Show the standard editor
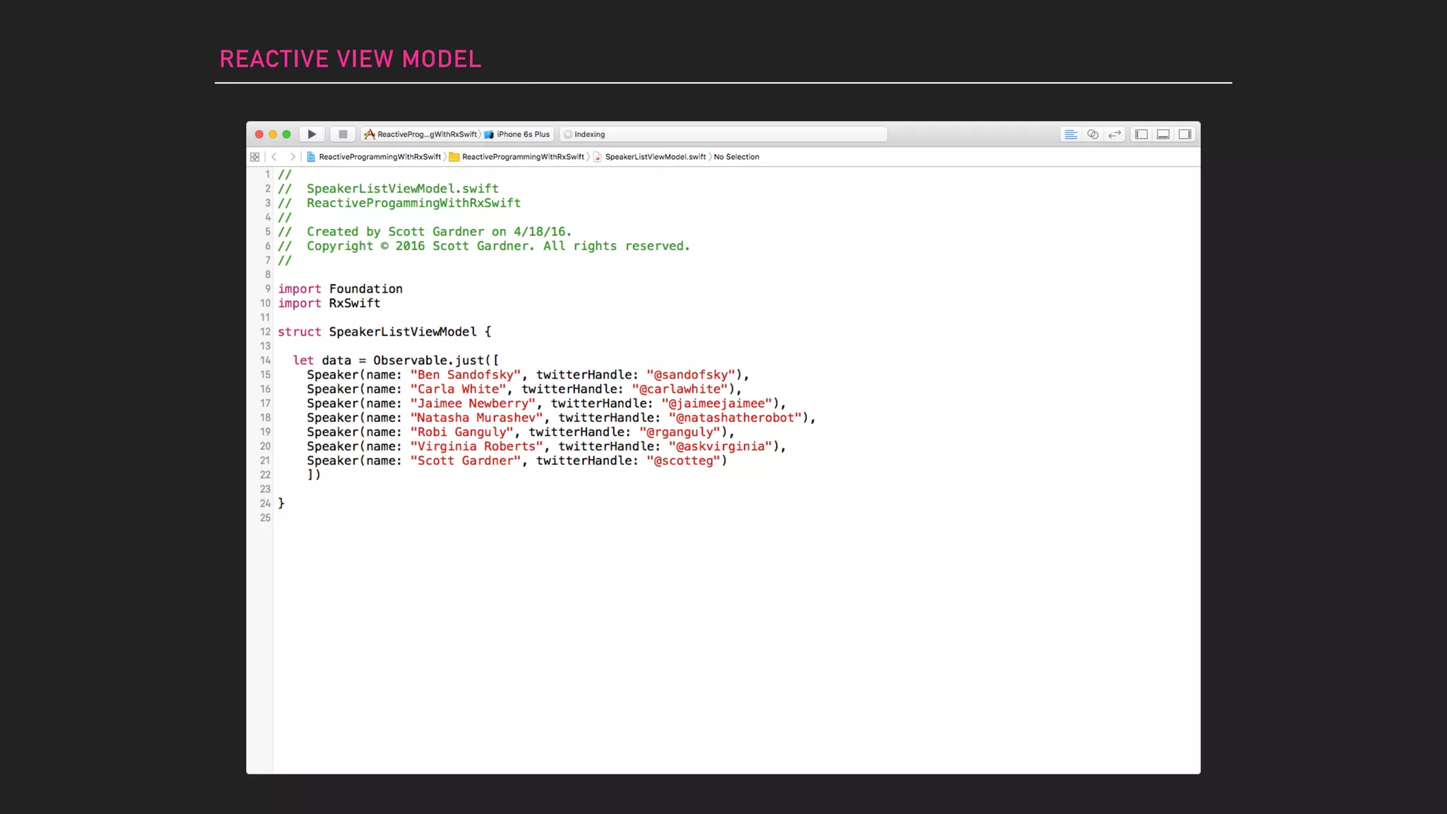1447x814 pixels. [x=1071, y=134]
